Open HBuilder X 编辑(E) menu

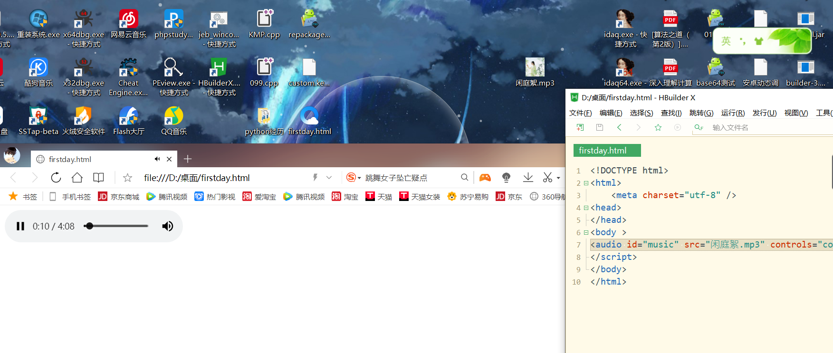click(611, 113)
